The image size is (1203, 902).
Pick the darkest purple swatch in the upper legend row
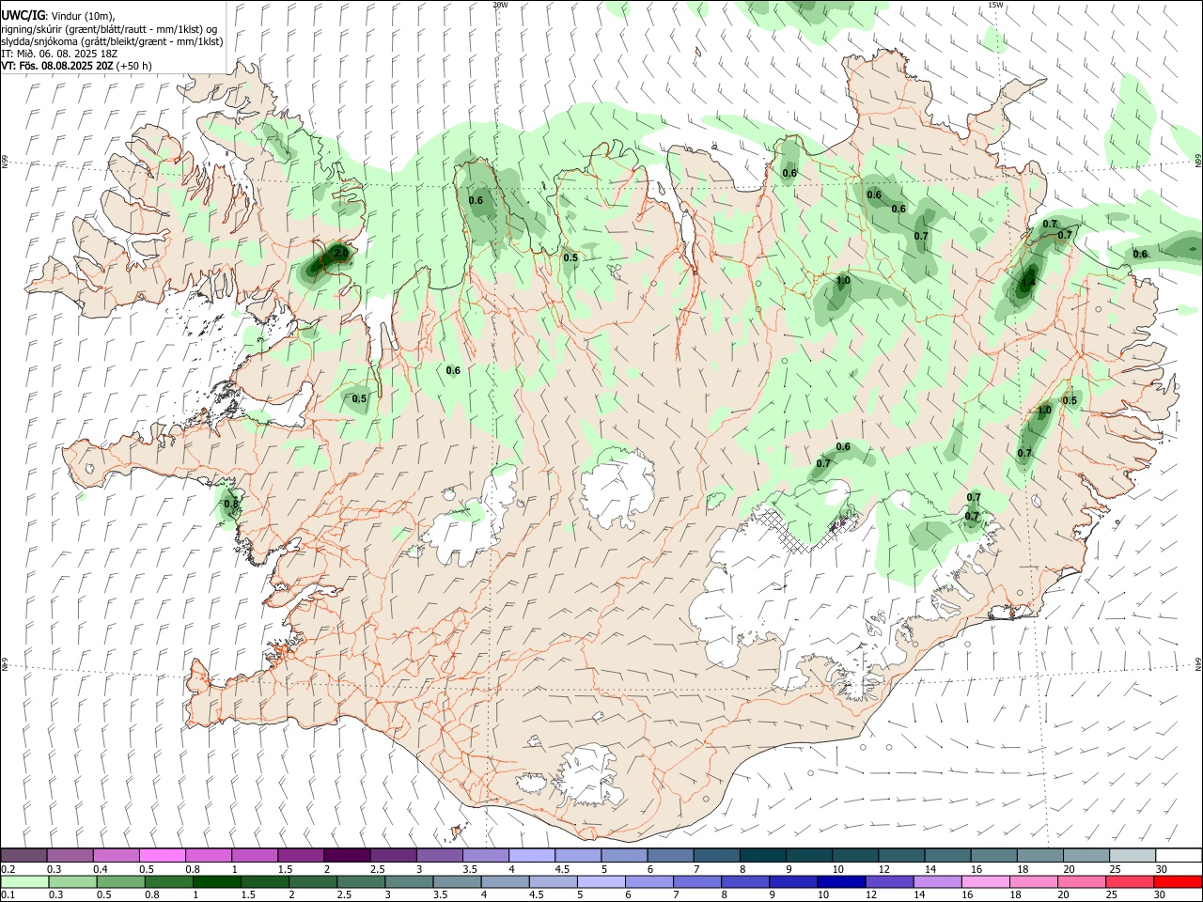pyautogui.click(x=347, y=855)
